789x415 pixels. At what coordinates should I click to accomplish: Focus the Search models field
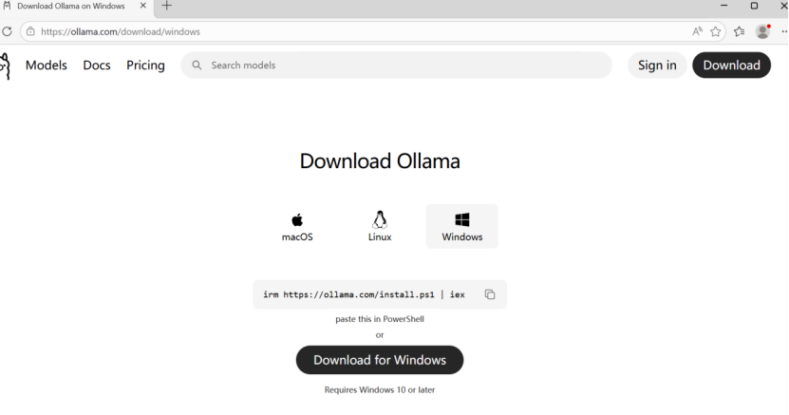pyautogui.click(x=397, y=66)
